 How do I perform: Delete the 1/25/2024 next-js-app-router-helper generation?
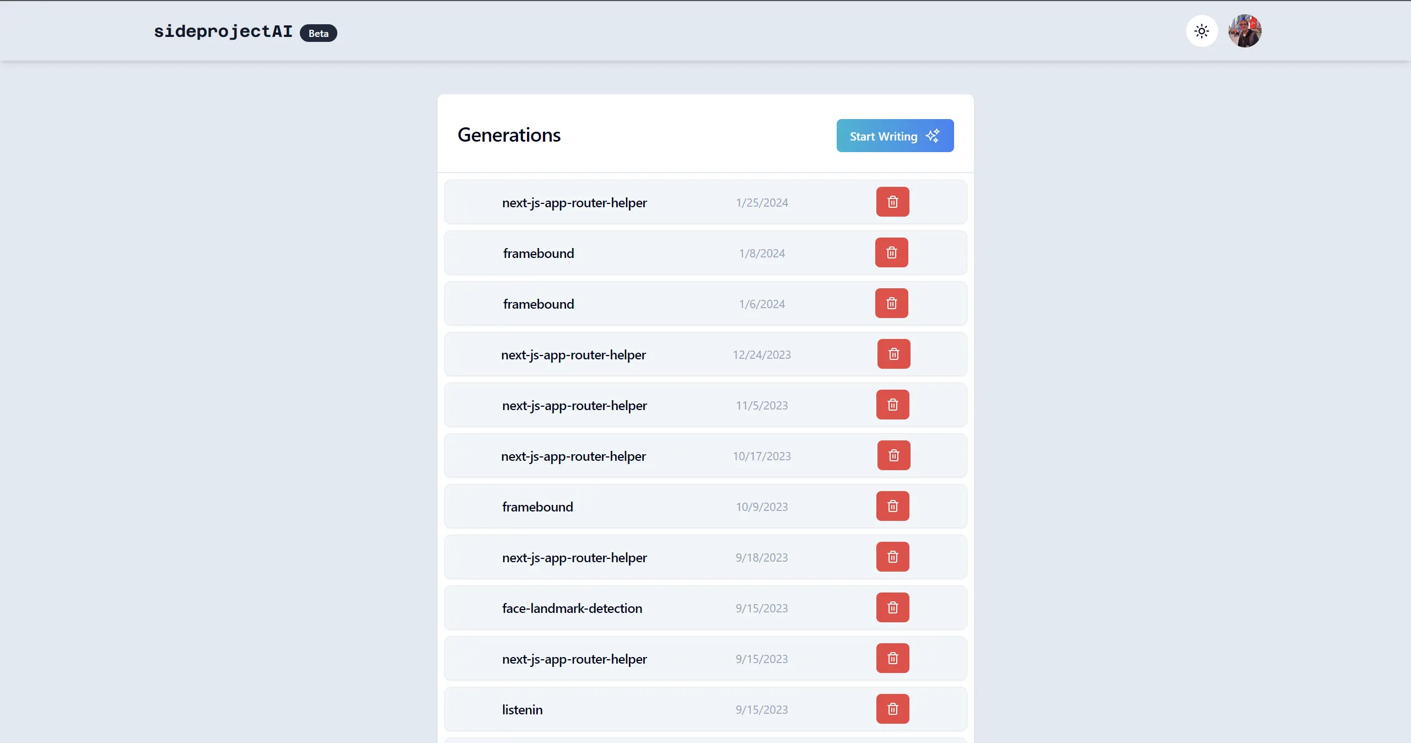pyautogui.click(x=892, y=202)
